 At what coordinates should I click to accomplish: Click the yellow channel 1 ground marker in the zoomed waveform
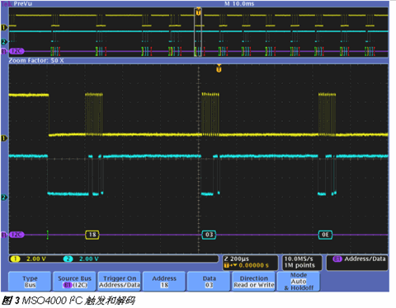(4, 138)
